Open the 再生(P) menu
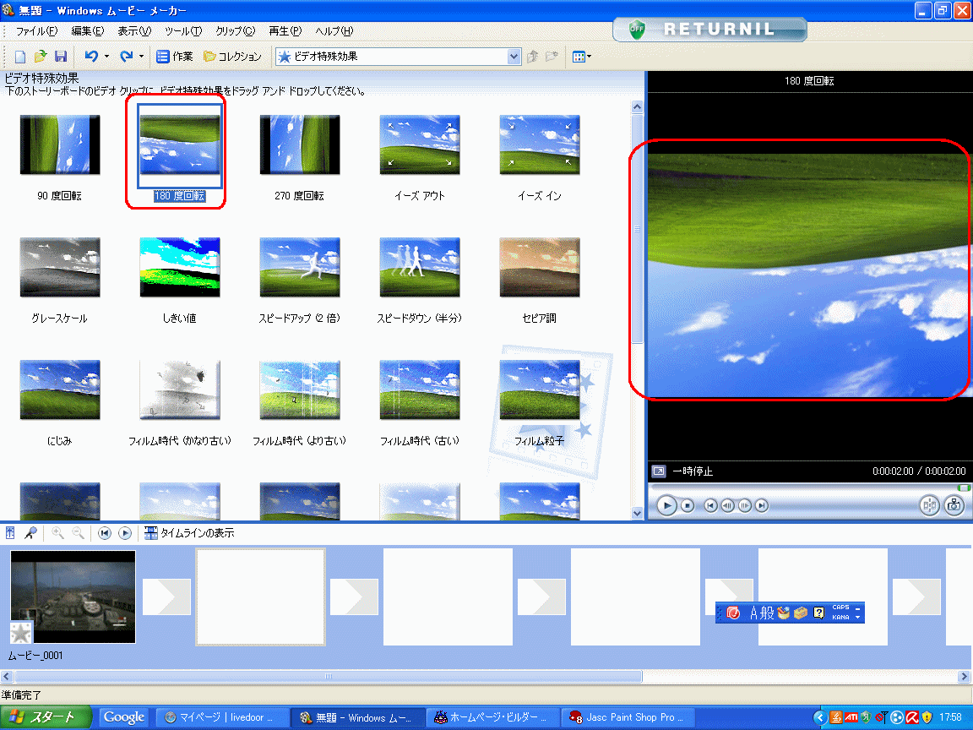Viewport: 973px width, 730px height. [x=285, y=31]
